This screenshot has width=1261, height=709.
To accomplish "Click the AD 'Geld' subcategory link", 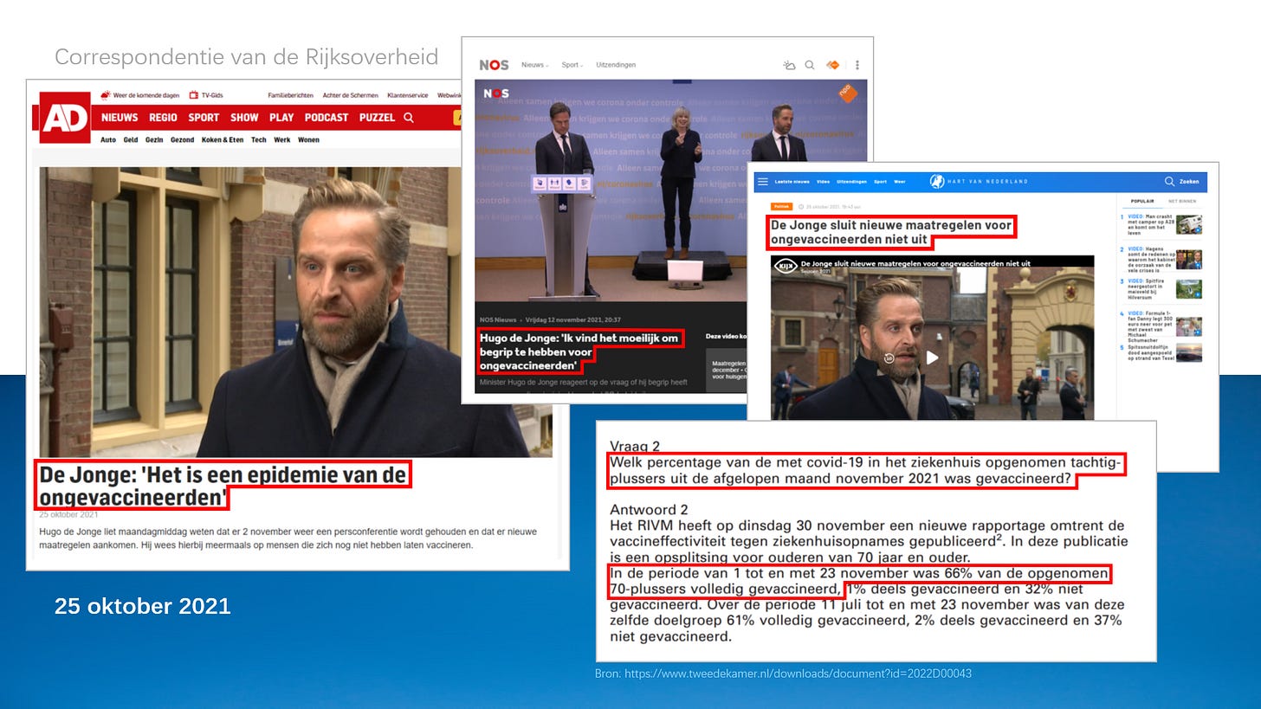I will (x=131, y=139).
